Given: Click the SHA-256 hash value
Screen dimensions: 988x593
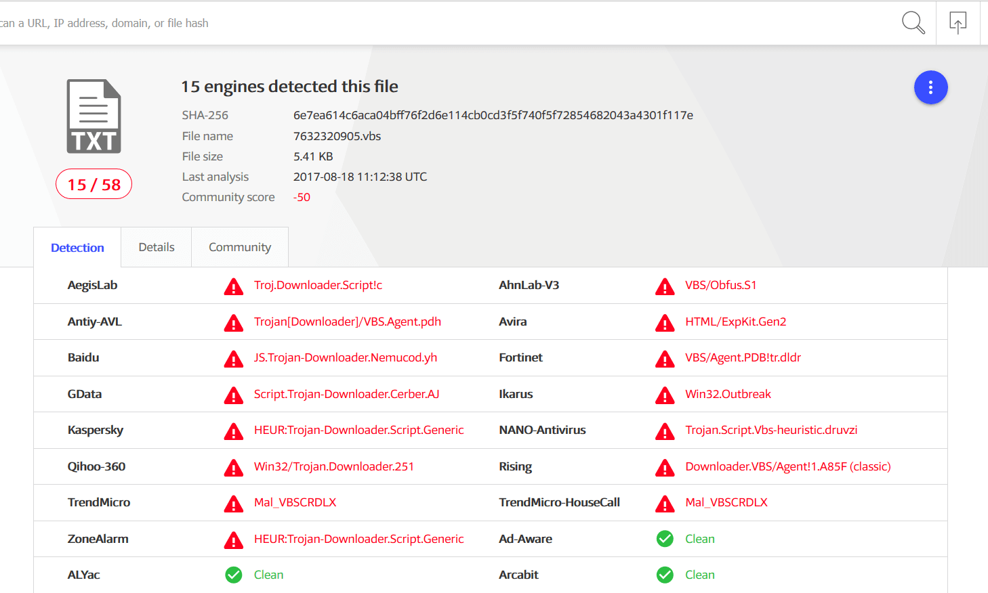Looking at the screenshot, I should coord(493,115).
